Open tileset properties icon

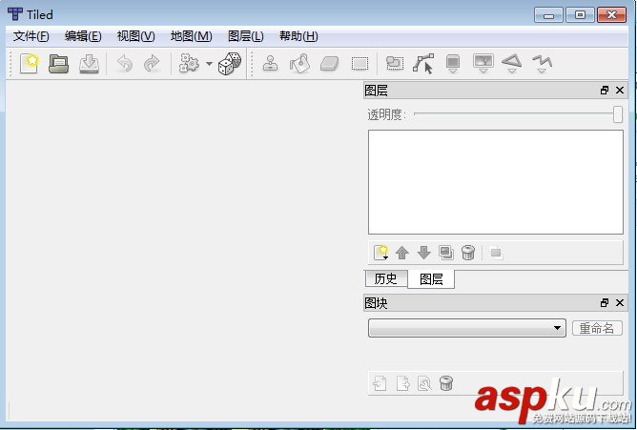point(424,383)
